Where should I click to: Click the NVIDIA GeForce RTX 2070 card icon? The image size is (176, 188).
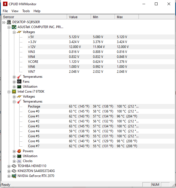14,176
